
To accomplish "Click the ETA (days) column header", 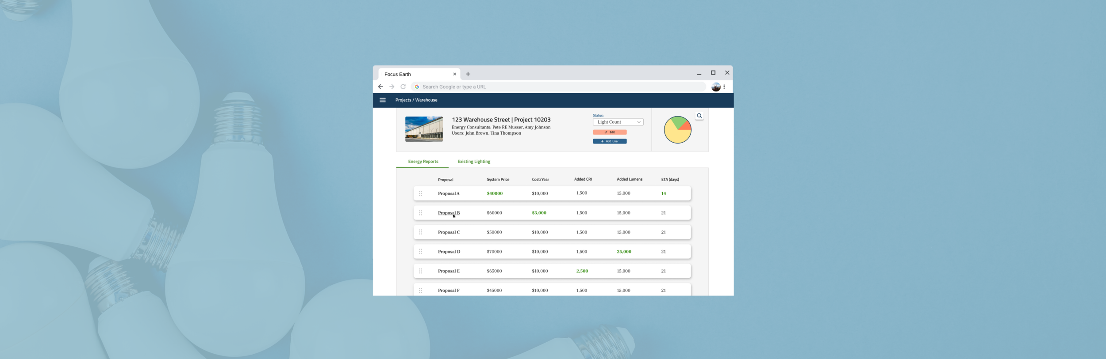I will pyautogui.click(x=670, y=180).
